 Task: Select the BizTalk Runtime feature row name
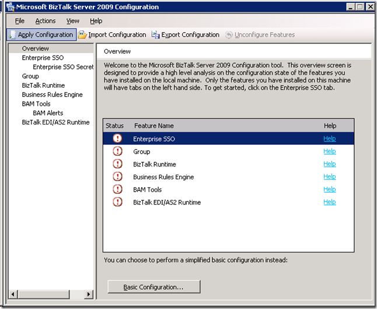(x=155, y=164)
